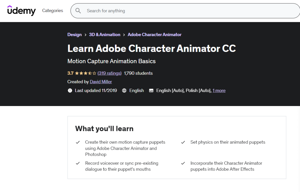Open the 319 ratings link
Screen dimensions: 300x192
coord(109,73)
